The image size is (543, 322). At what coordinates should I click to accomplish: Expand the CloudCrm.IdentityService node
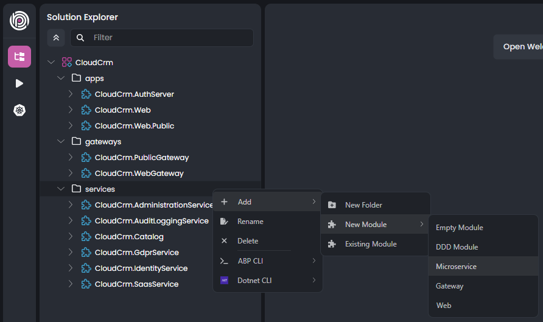click(x=71, y=268)
